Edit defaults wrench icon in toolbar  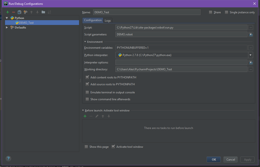point(26,12)
